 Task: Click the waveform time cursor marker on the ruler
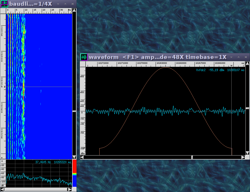tap(231, 65)
